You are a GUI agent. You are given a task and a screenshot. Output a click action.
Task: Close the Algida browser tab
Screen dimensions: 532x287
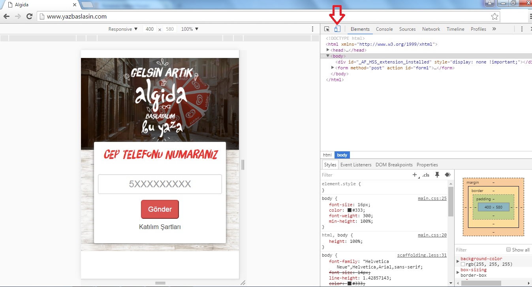pyautogui.click(x=75, y=5)
